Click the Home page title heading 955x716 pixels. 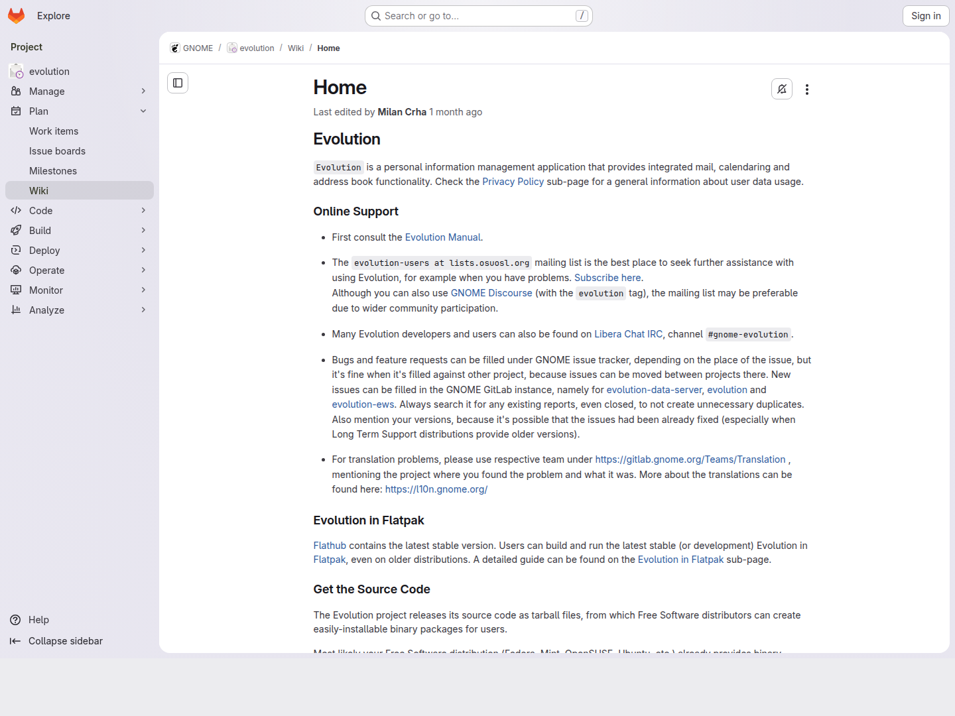[x=340, y=88]
